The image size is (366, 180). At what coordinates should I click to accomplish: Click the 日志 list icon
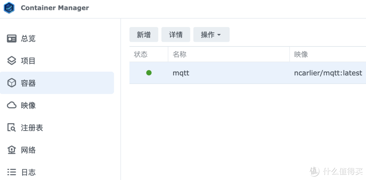[12, 172]
